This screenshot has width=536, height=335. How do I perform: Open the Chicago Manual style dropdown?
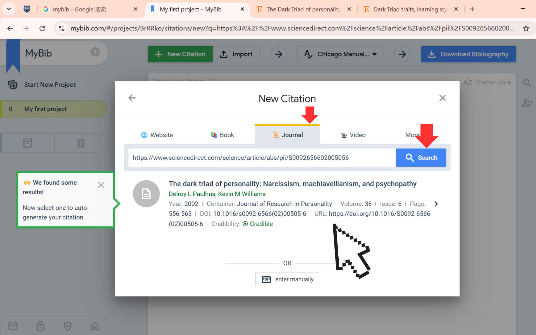(x=341, y=54)
